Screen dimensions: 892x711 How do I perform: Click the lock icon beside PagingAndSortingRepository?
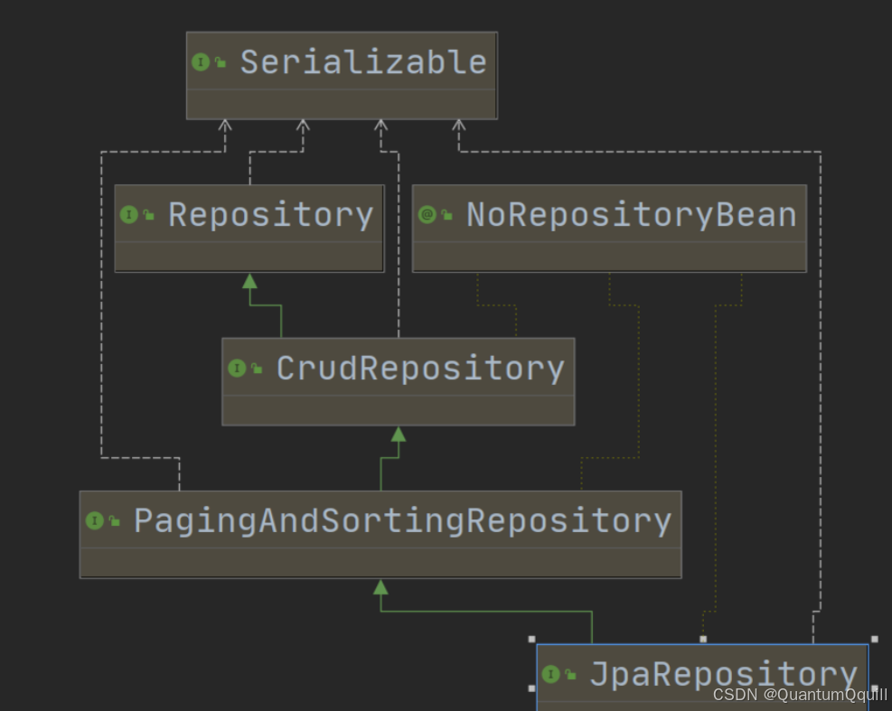(115, 521)
